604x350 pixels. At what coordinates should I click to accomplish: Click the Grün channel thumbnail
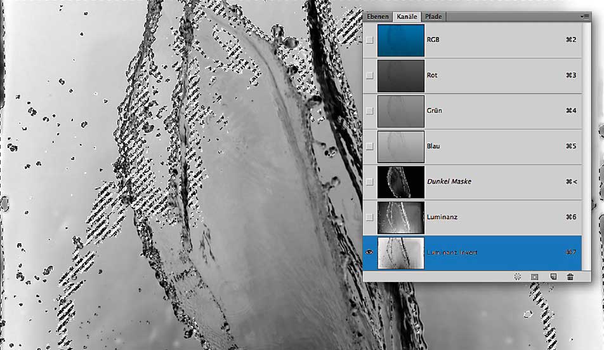400,111
